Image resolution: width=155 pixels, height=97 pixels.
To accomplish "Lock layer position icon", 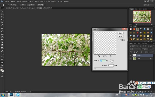I will pos(139,52).
